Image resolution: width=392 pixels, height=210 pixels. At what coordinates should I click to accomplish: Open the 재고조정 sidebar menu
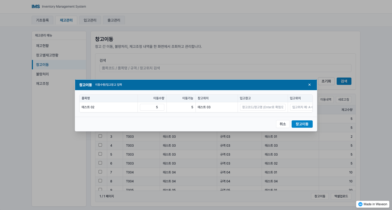coord(42,84)
